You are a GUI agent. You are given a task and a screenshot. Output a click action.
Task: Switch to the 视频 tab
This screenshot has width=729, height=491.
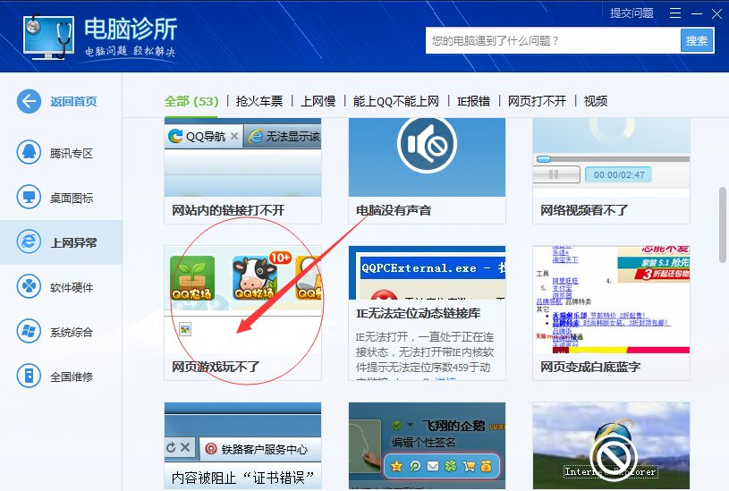[x=596, y=101]
